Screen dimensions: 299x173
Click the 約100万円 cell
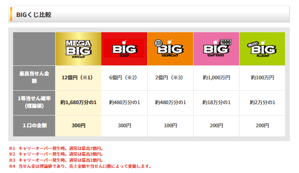pyautogui.click(x=262, y=78)
